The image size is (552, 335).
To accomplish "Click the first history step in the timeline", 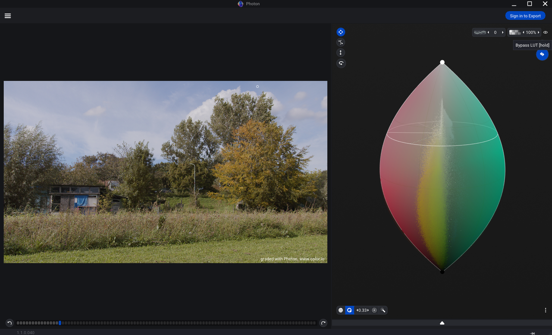I will tap(18, 323).
